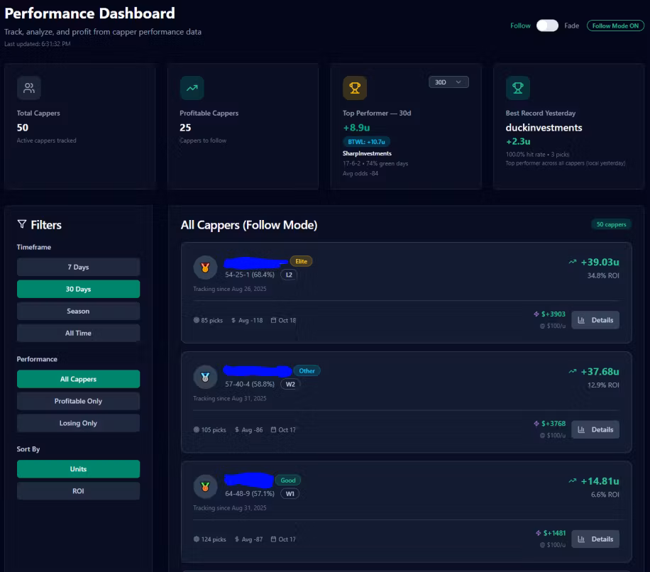Click the 6.6% ROI value
Image resolution: width=650 pixels, height=572 pixels.
(x=605, y=495)
